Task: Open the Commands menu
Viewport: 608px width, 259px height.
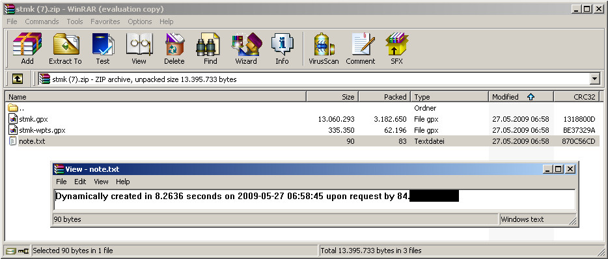Action: (42, 21)
